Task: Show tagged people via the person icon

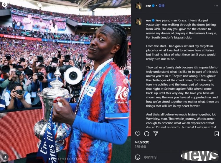Action: point(6,157)
